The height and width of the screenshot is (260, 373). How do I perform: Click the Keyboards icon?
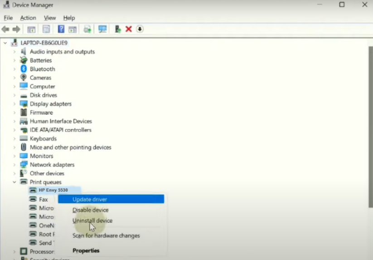click(24, 138)
